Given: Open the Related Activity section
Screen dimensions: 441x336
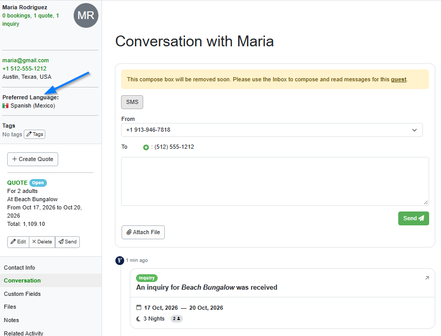Looking at the screenshot, I should (x=23, y=333).
